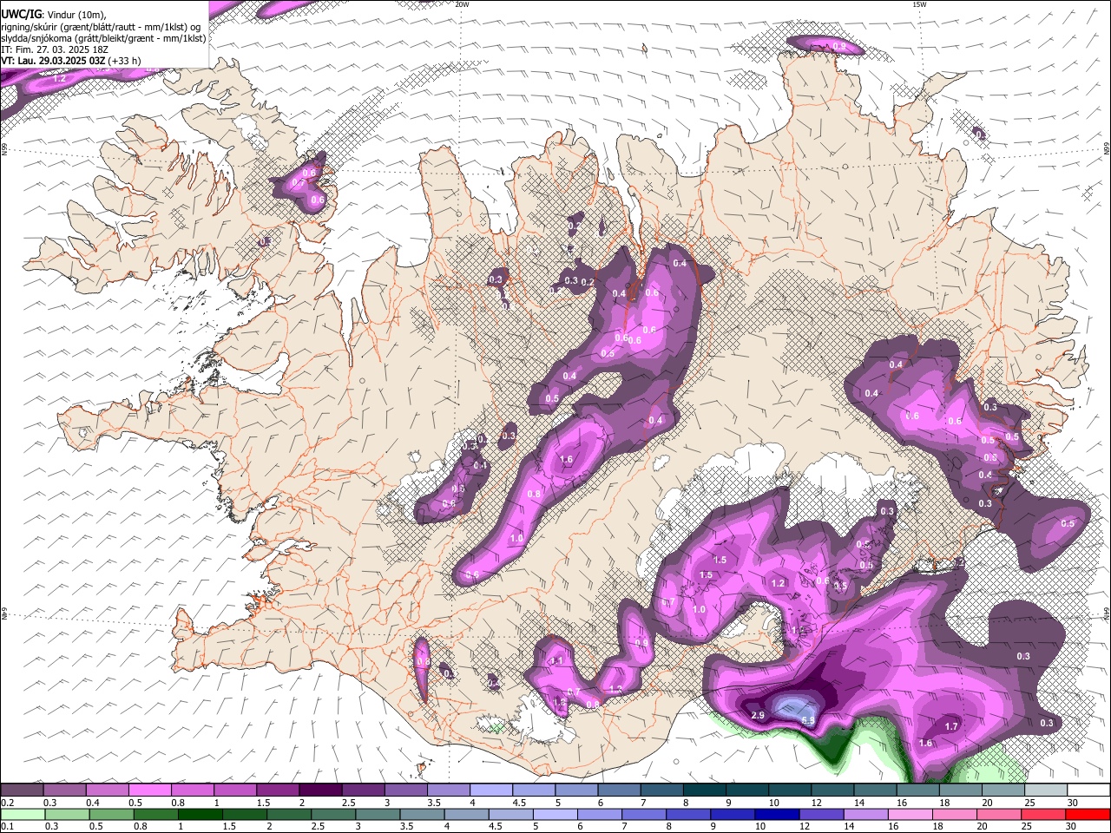Click the 'rigning/skúrir' legend description line
Image resolution: width=1111 pixels, height=833 pixels.
(102, 26)
